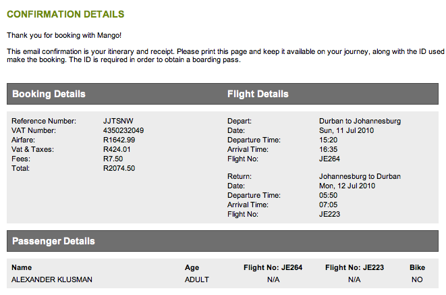This screenshot has height=295, width=446.
Task: Click the return flight number JE223 value
Action: point(329,214)
